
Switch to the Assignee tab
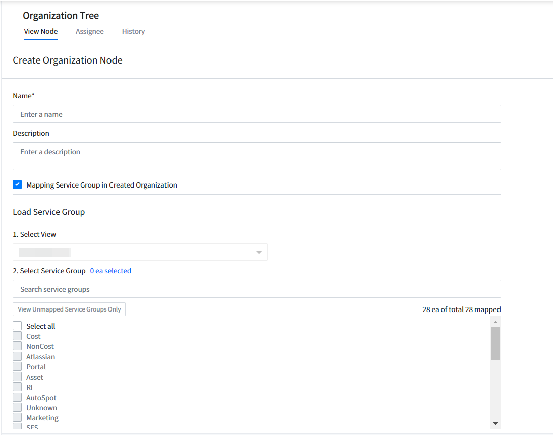(x=89, y=31)
